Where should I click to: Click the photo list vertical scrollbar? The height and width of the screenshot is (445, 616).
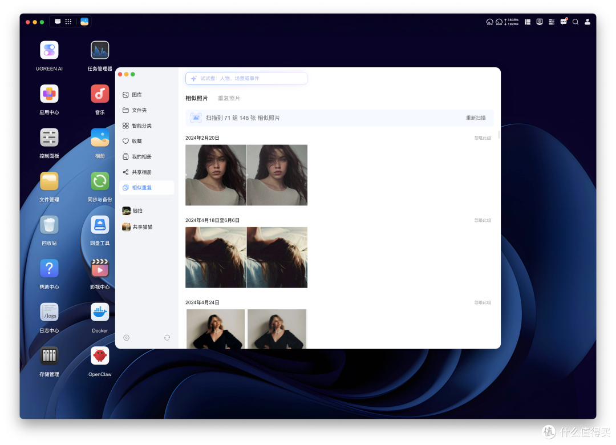(x=499, y=135)
